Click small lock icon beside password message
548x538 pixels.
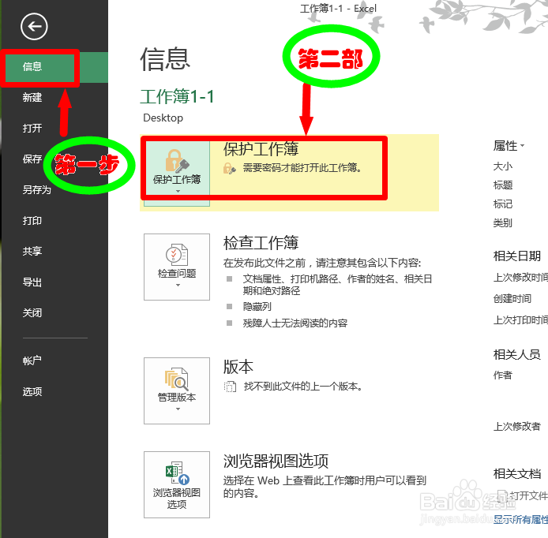pyautogui.click(x=229, y=168)
